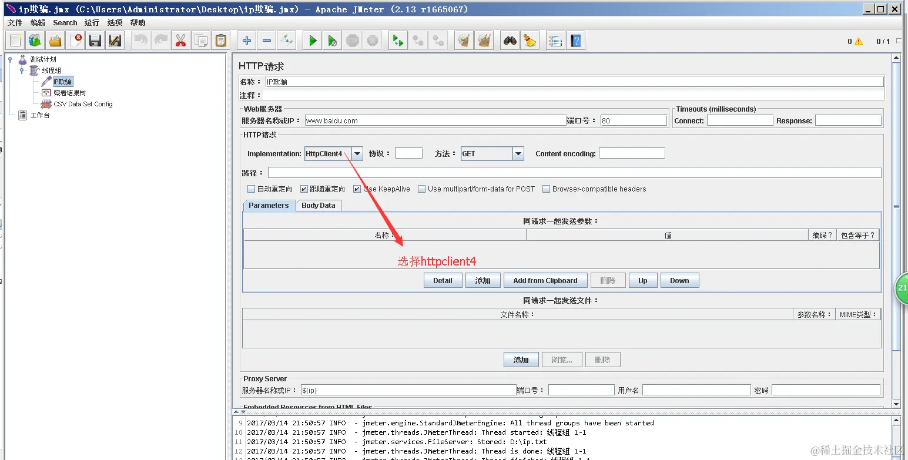Screen dimensions: 908x460
Task: Enable the 自动重定向 checkbox
Action: (252, 189)
